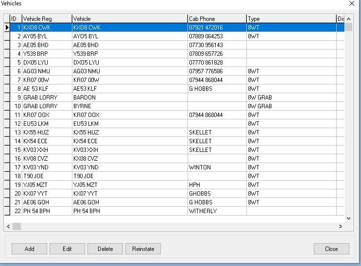Screen dimensions: 361x266
Task: Sort by the Cab Phone column header
Action: coord(217,19)
